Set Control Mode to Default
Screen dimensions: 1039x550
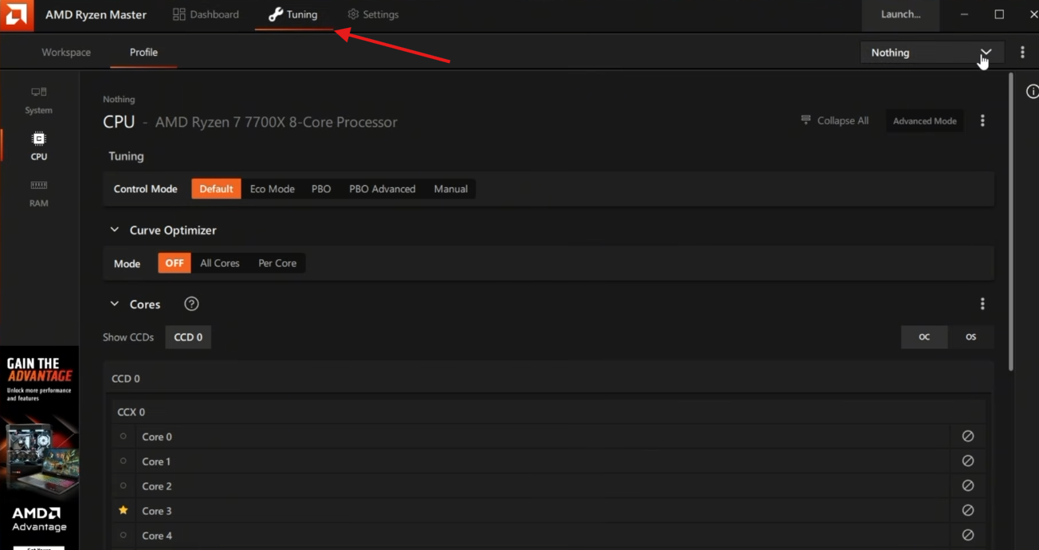tap(216, 189)
